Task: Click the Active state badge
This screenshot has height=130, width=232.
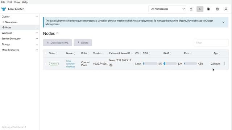Action: pos(54,64)
